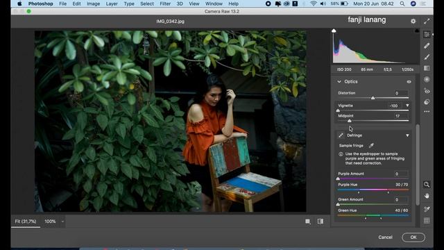Collapse the Vignette options triangle
This screenshot has width=444, height=250.
coord(407,106)
